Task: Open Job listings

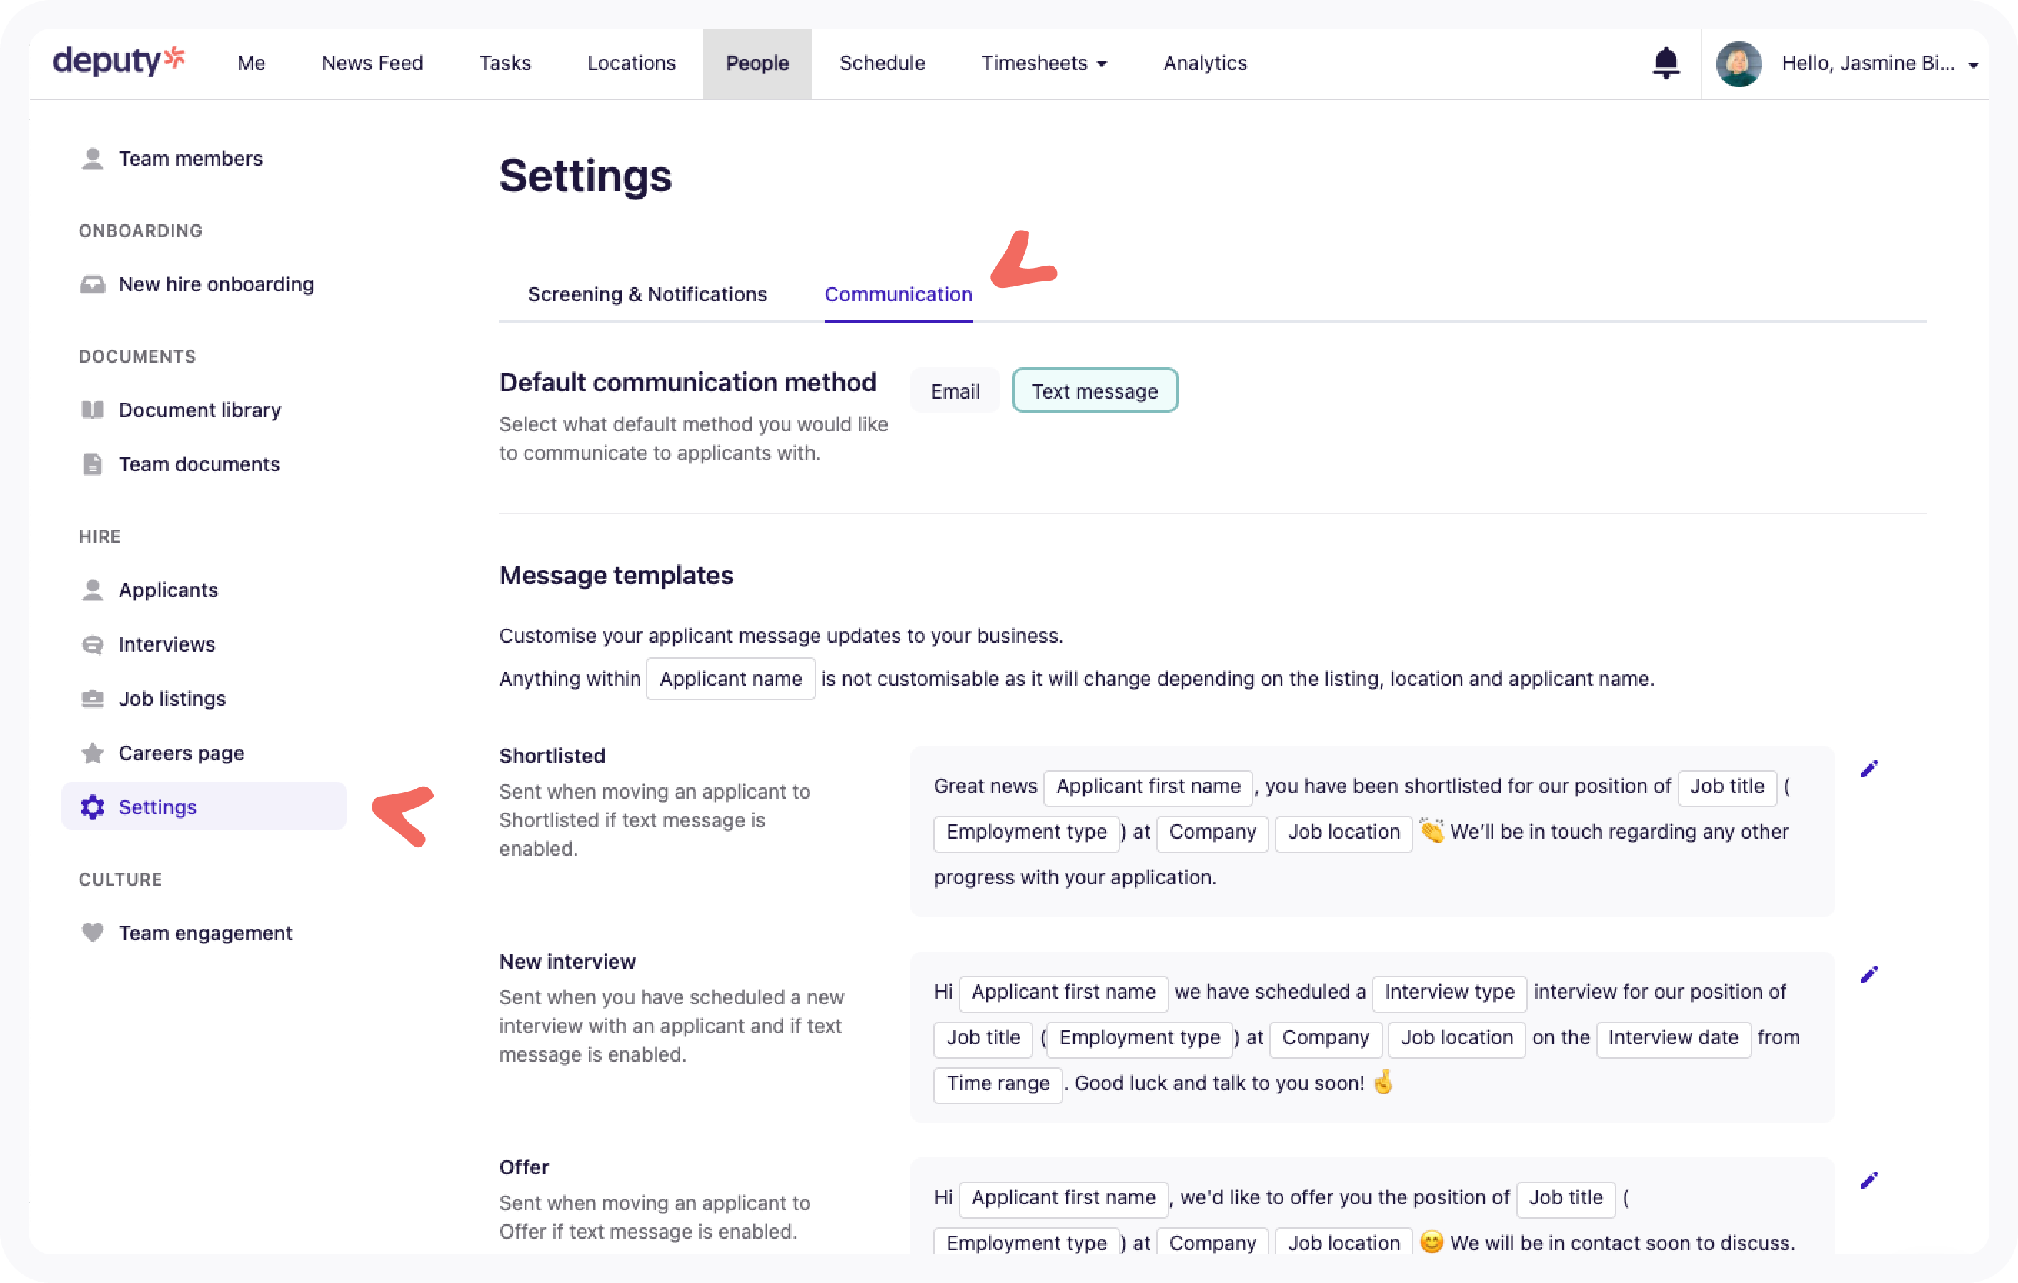Action: 172,699
